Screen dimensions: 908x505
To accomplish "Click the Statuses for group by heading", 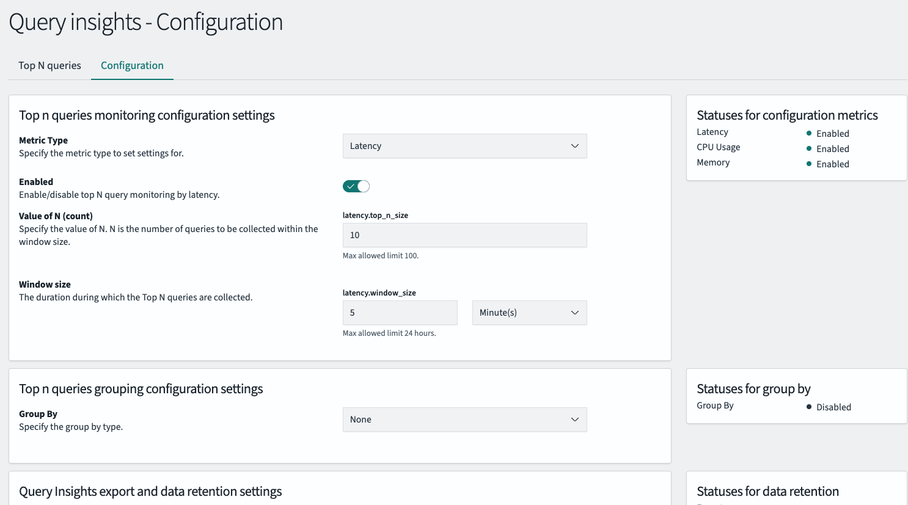I will click(x=753, y=389).
